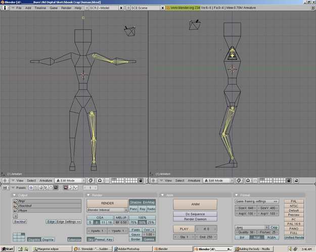Click the left viewport layer lock icon
This screenshot has height=252, width=316.
(x=141, y=180)
